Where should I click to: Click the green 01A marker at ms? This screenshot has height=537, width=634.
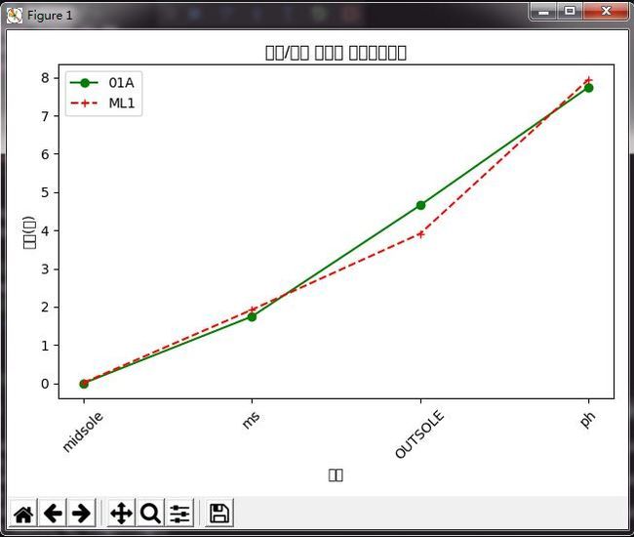(x=252, y=317)
